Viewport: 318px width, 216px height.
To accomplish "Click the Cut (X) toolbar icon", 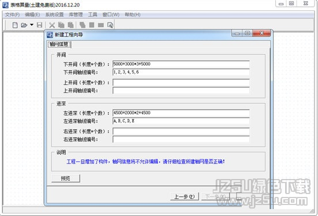I will (x=52, y=25).
